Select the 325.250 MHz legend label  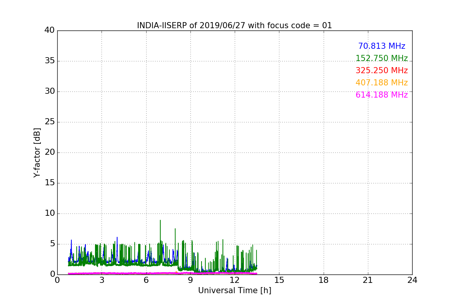tap(382, 71)
